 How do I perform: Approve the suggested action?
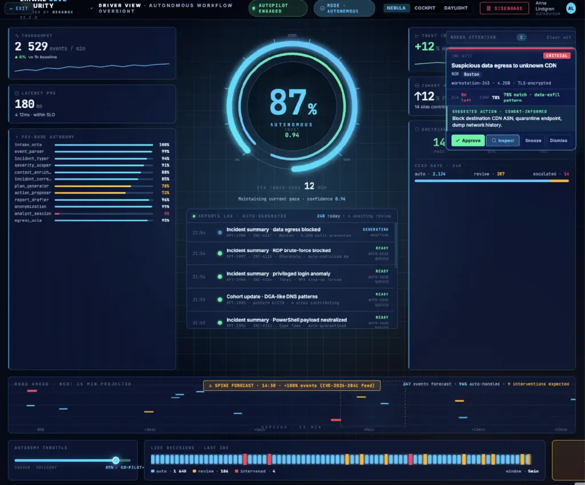click(x=468, y=140)
